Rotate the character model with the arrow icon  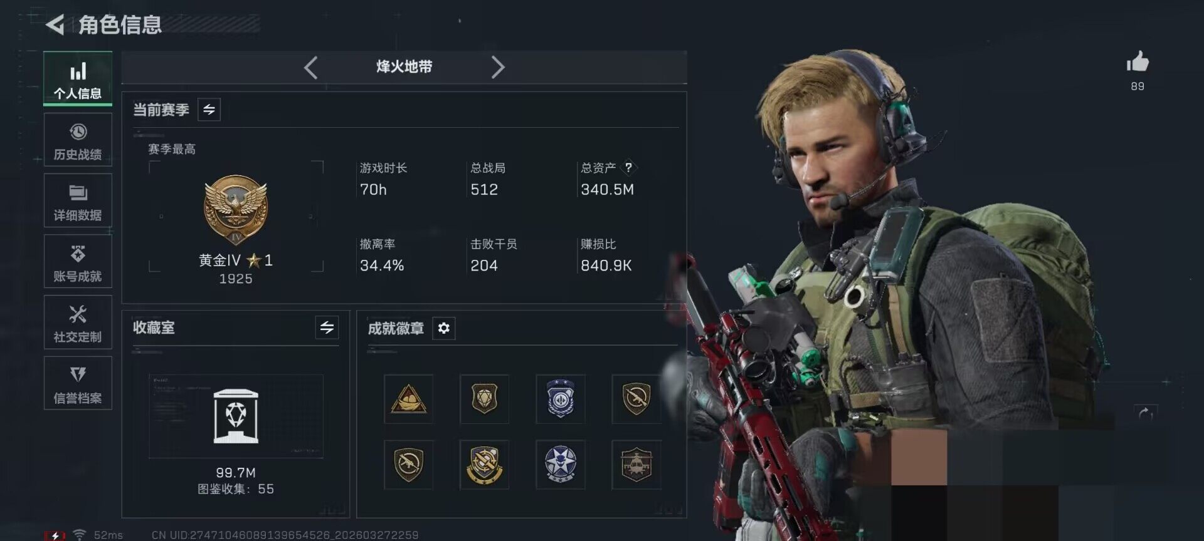1145,413
